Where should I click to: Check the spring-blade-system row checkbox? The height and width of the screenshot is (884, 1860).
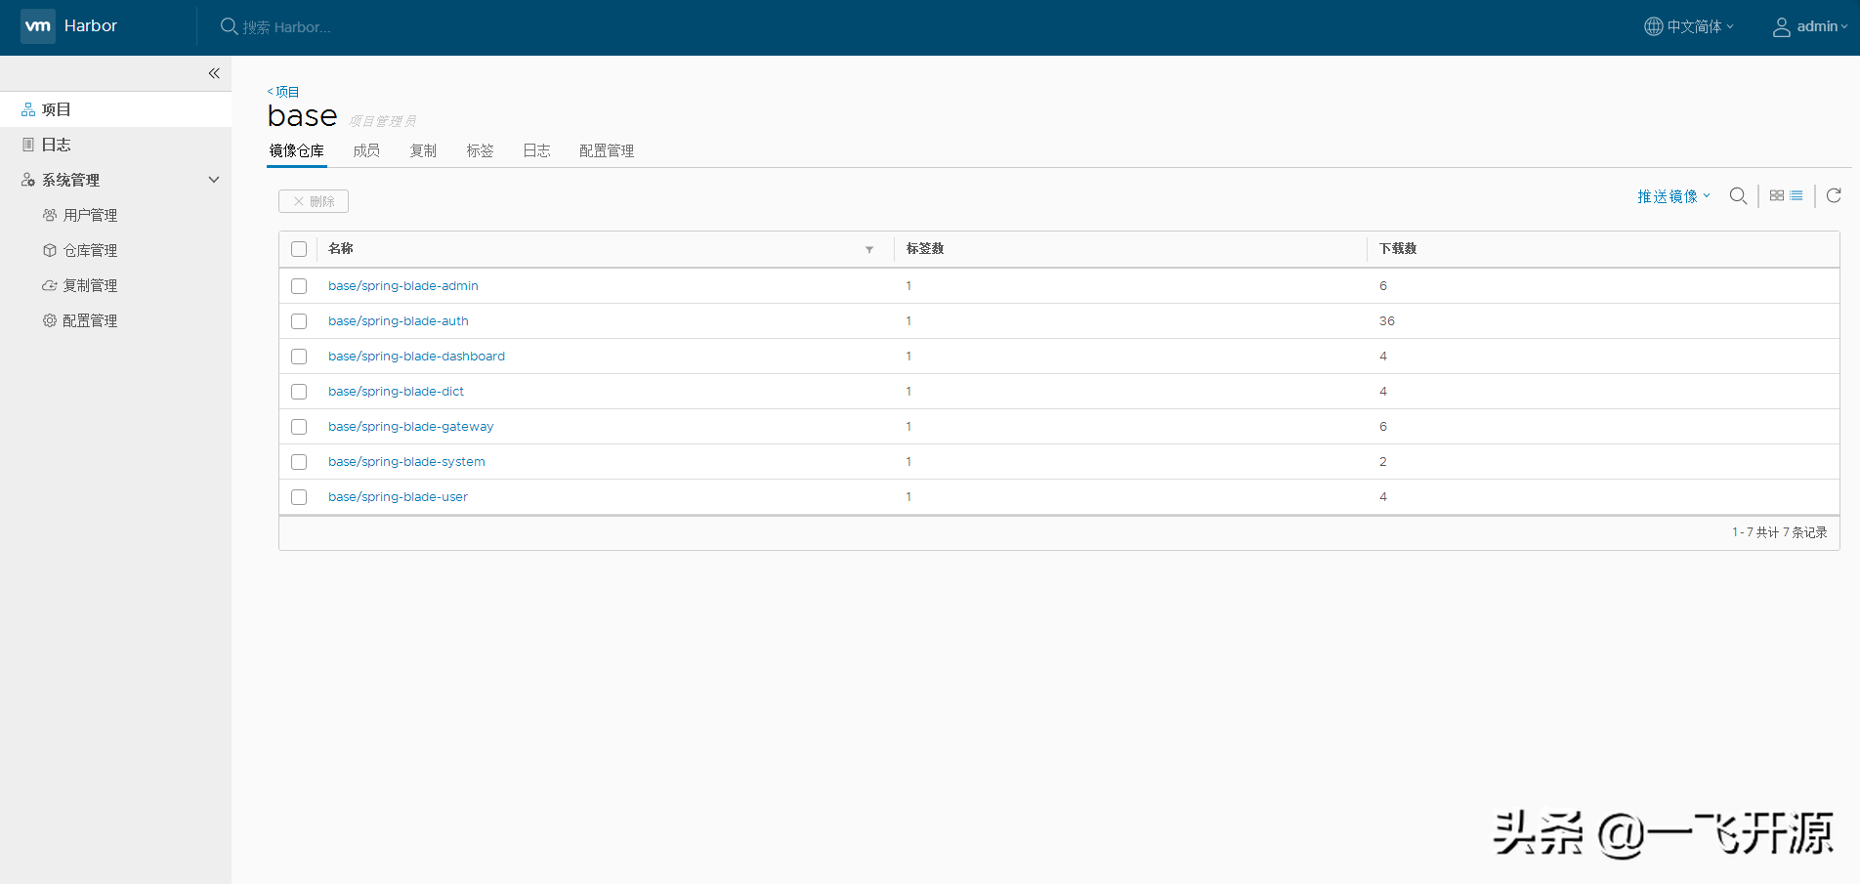pos(299,462)
